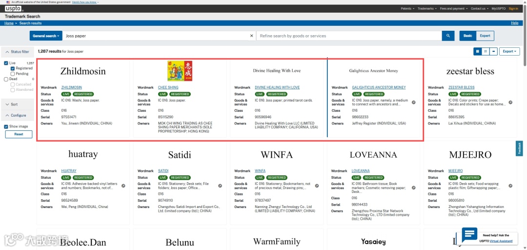This screenshot has width=527, height=250.
Task: Open the LOVEANNA wordmark link
Action: (x=361, y=171)
